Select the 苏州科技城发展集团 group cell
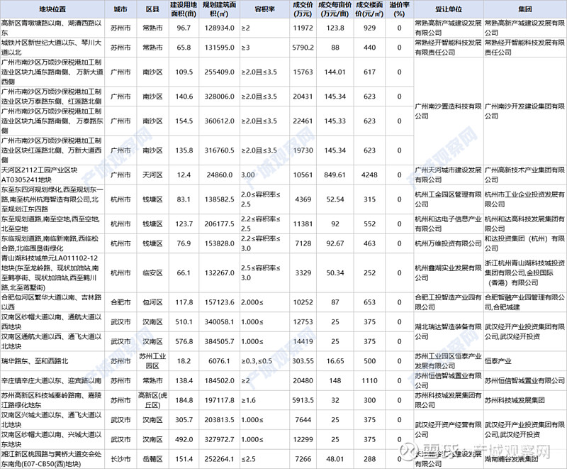Image resolution: width=567 pixels, height=469 pixels. point(525,400)
